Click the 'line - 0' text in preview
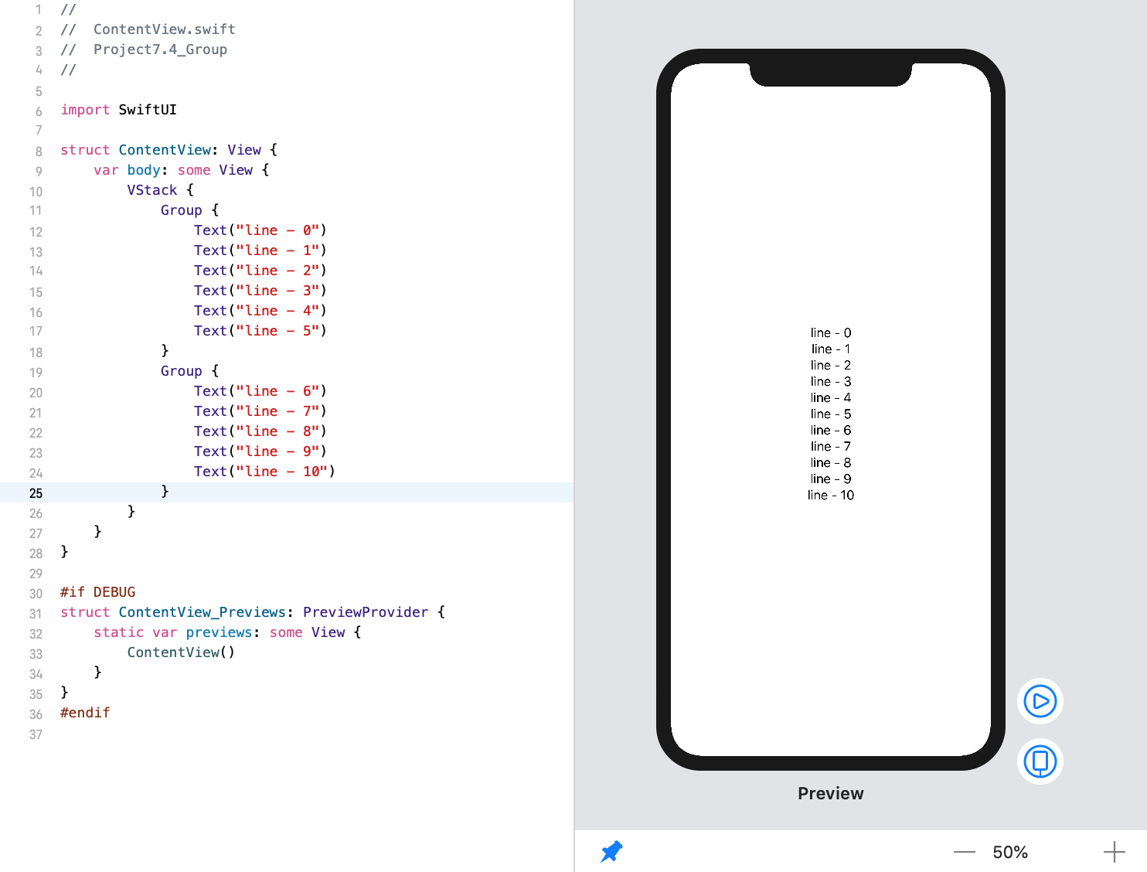Screen dimensions: 1147x872 831,332
